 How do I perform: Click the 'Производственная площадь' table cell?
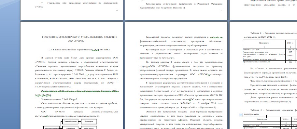(x=264, y=62)
